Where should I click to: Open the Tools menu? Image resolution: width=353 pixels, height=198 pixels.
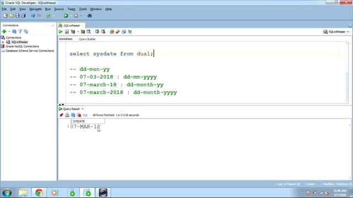coord(83,9)
